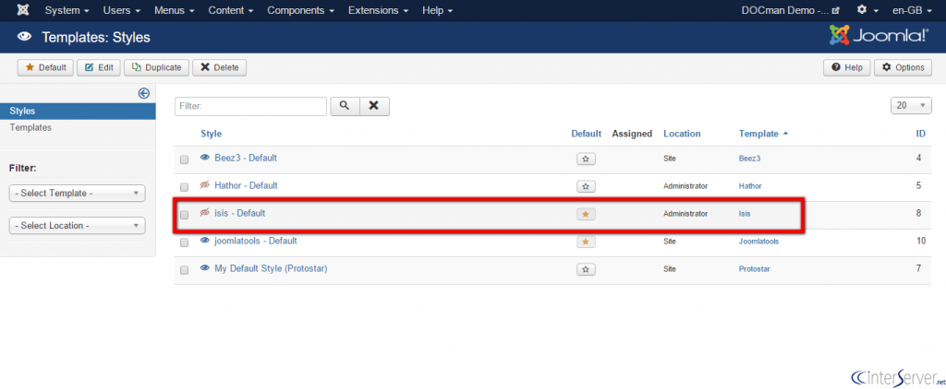Open the Extensions menu
The height and width of the screenshot is (389, 946).
pos(378,10)
